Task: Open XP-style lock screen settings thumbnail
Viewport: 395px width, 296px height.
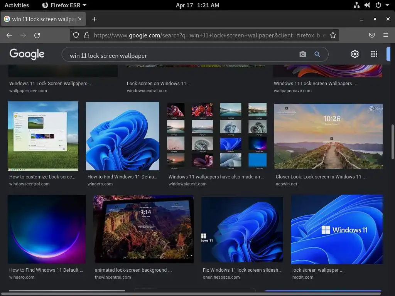Action: pos(43,136)
